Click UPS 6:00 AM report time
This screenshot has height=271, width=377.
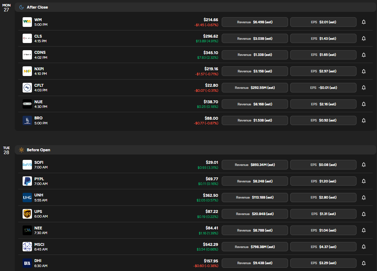(41, 217)
